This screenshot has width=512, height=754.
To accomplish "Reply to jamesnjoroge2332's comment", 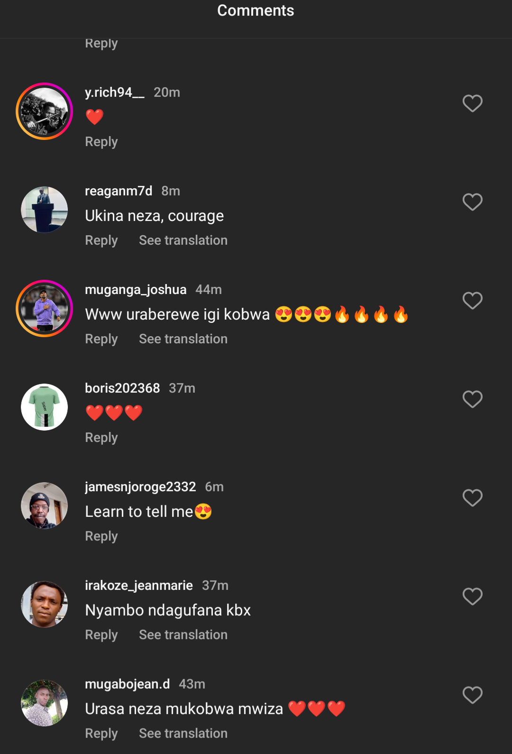I will 101,536.
